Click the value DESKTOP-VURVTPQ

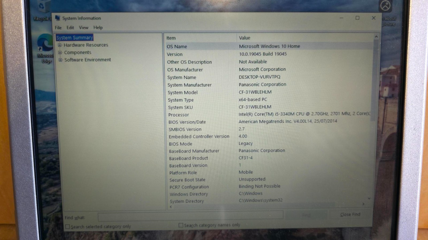coord(259,77)
